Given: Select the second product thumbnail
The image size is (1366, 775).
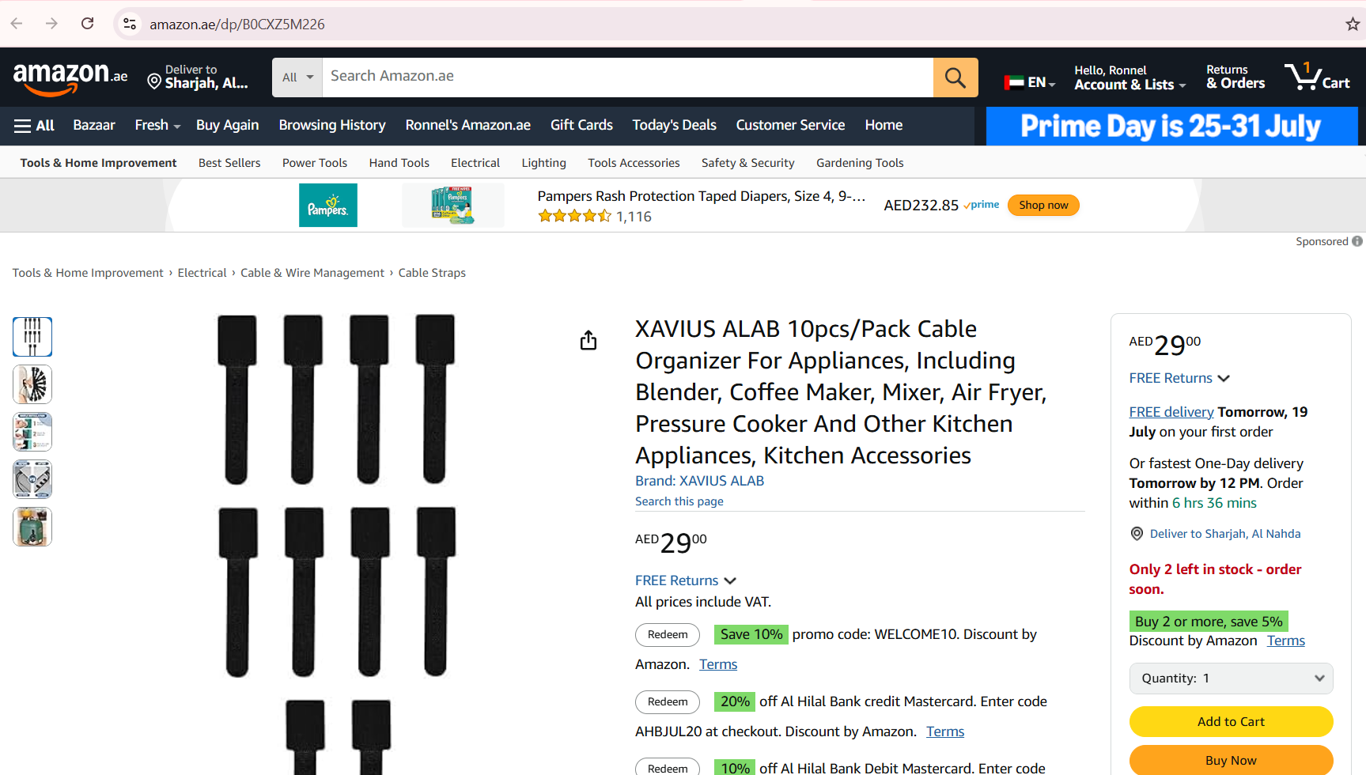Looking at the screenshot, I should (32, 384).
